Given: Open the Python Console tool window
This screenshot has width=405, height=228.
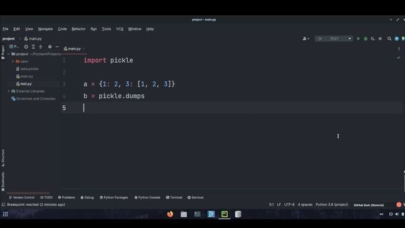Looking at the screenshot, I should [x=147, y=198].
